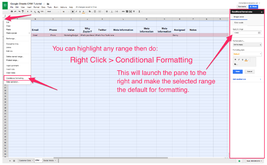Choose Insert comment in context menu
This screenshot has height=165, width=267.
17,66
